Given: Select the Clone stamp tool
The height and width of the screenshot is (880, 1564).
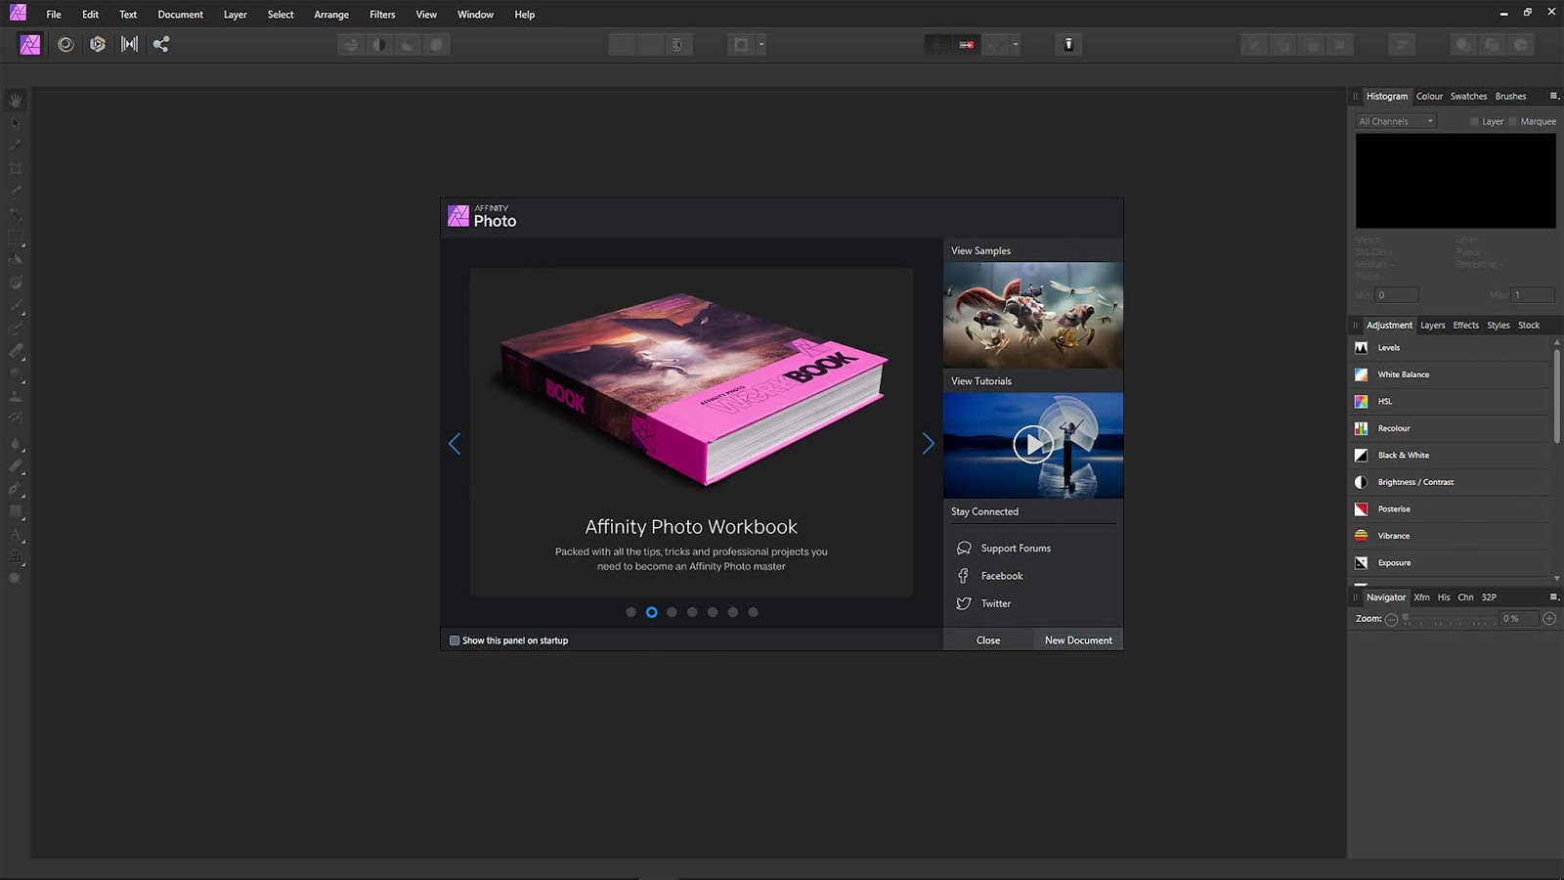Looking at the screenshot, I should click(16, 396).
